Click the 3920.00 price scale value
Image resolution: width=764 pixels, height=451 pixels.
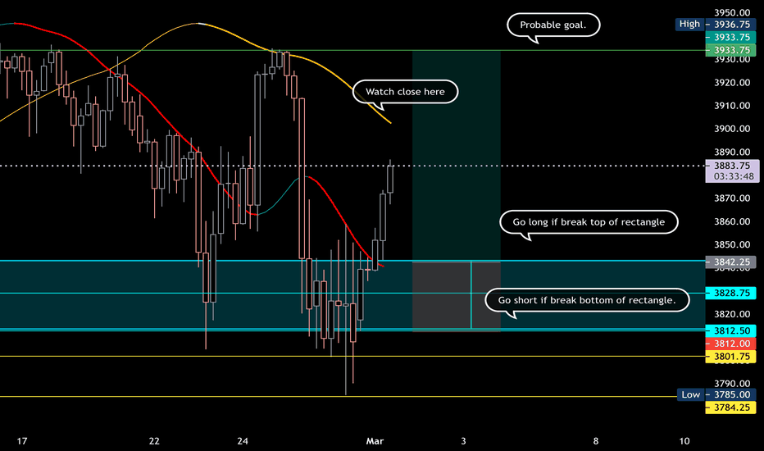pyautogui.click(x=732, y=82)
